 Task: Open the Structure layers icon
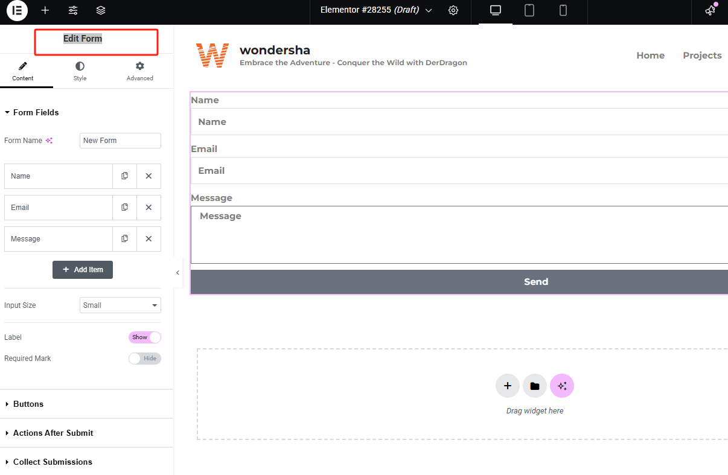coord(101,10)
